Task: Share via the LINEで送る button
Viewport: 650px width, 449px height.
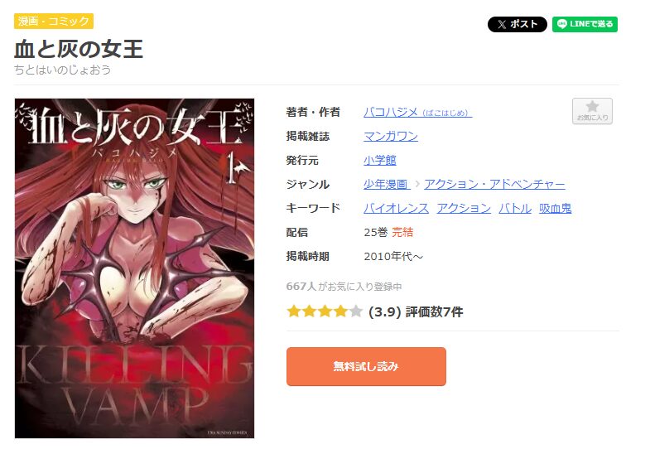Action: [585, 25]
